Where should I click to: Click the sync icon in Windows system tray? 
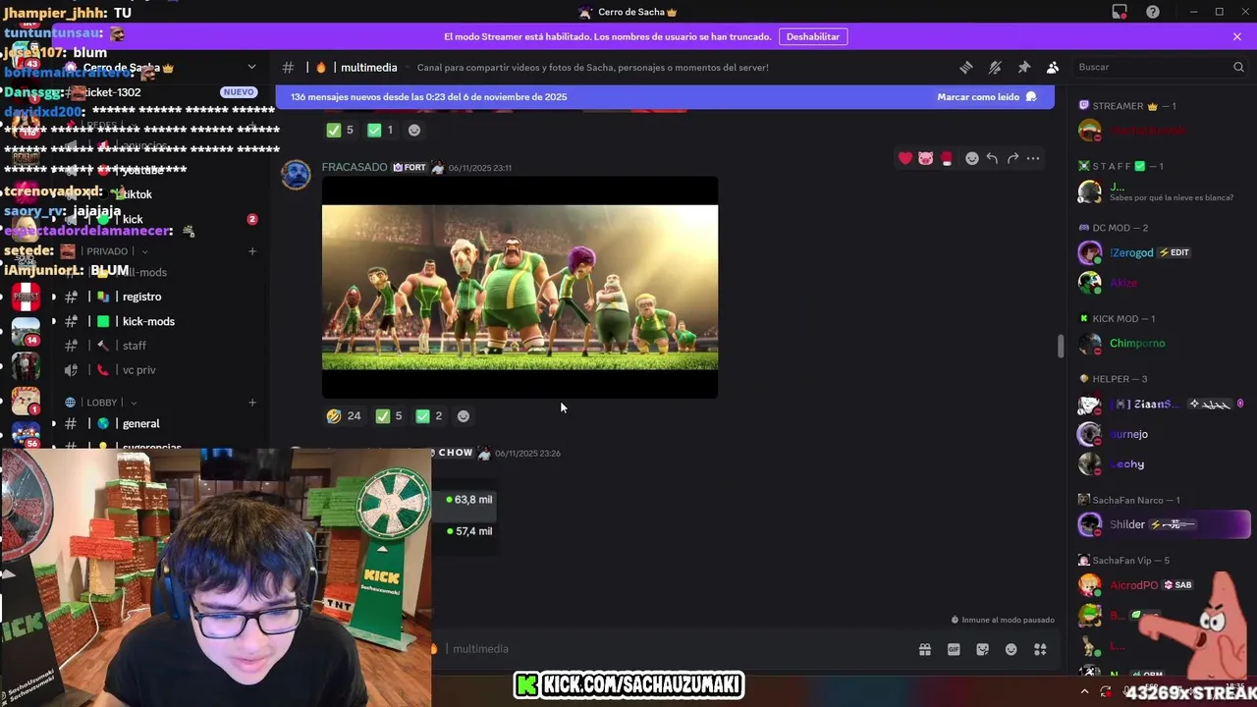tap(1107, 691)
